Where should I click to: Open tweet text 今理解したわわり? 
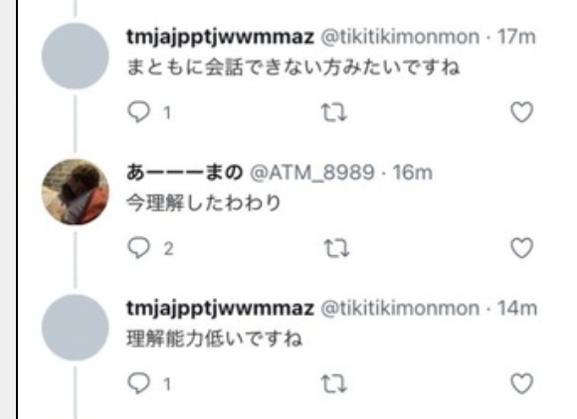tap(204, 204)
